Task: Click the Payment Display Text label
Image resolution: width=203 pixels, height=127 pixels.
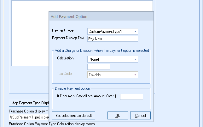Action: click(68, 38)
